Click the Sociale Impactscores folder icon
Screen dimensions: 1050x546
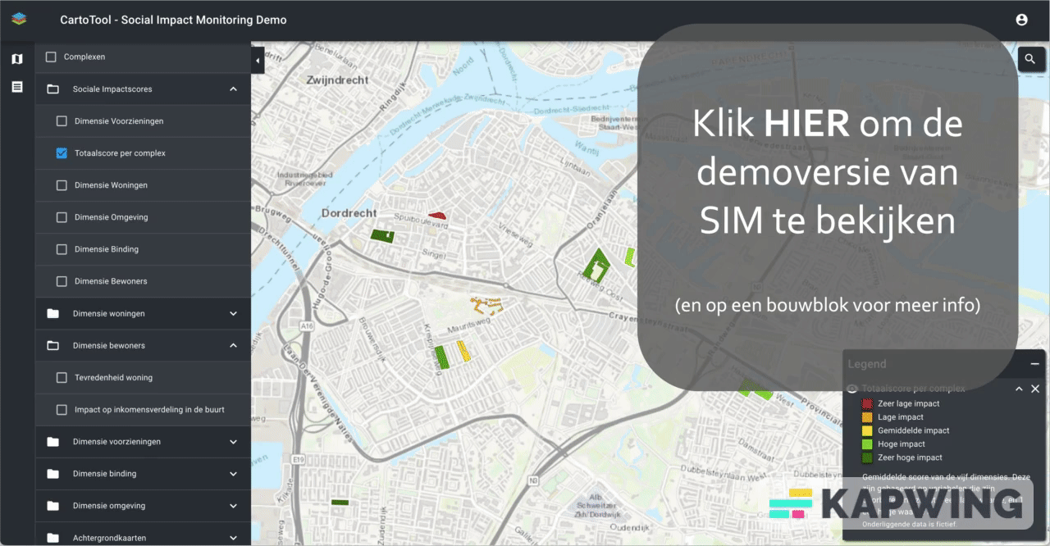tap(53, 89)
